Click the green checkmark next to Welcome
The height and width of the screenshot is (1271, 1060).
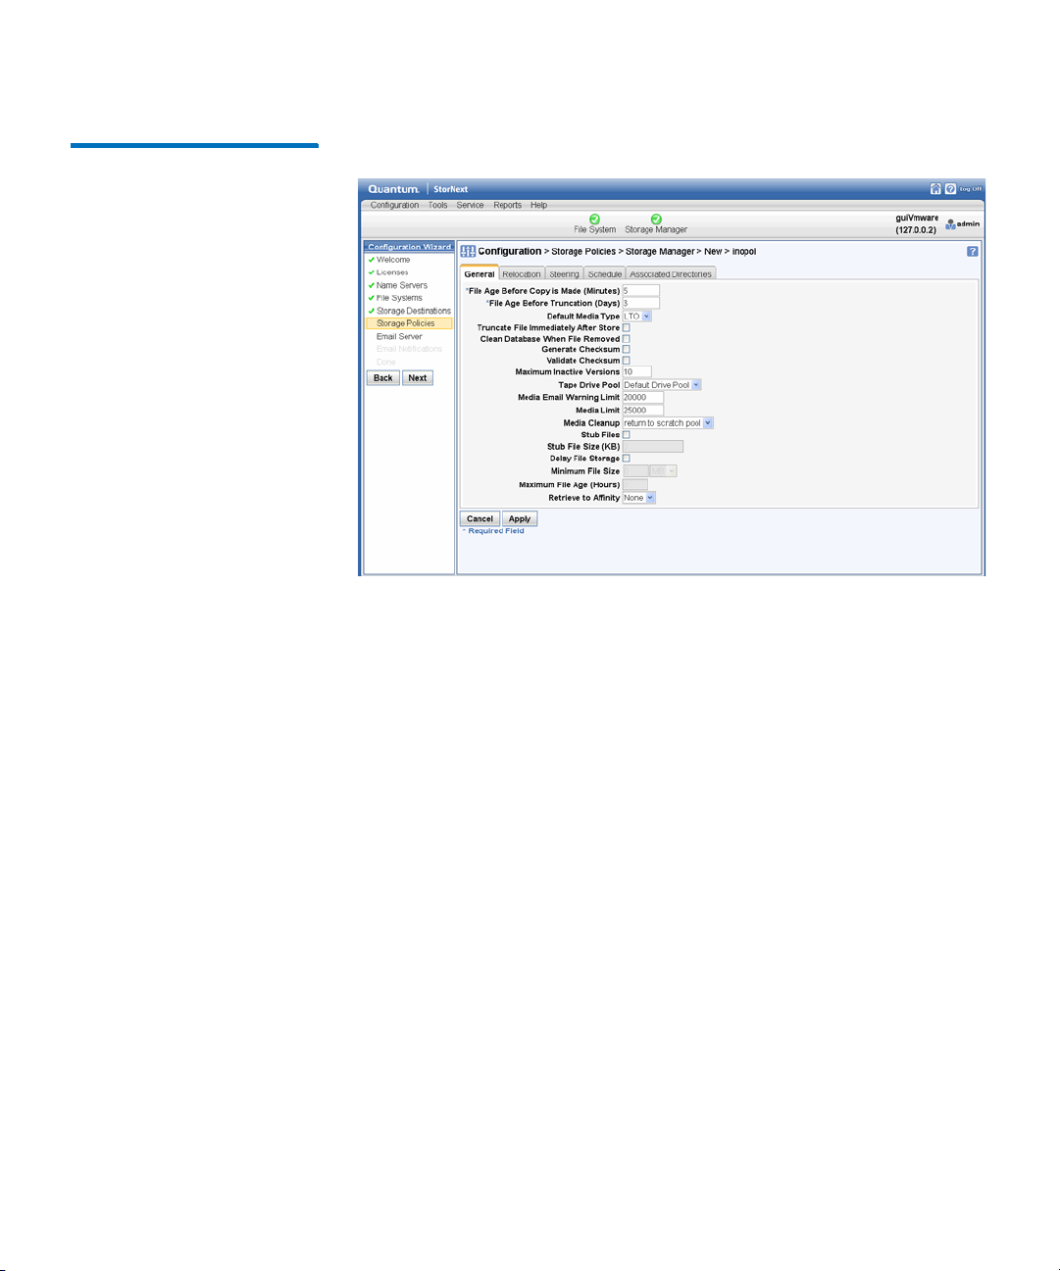[x=372, y=260]
